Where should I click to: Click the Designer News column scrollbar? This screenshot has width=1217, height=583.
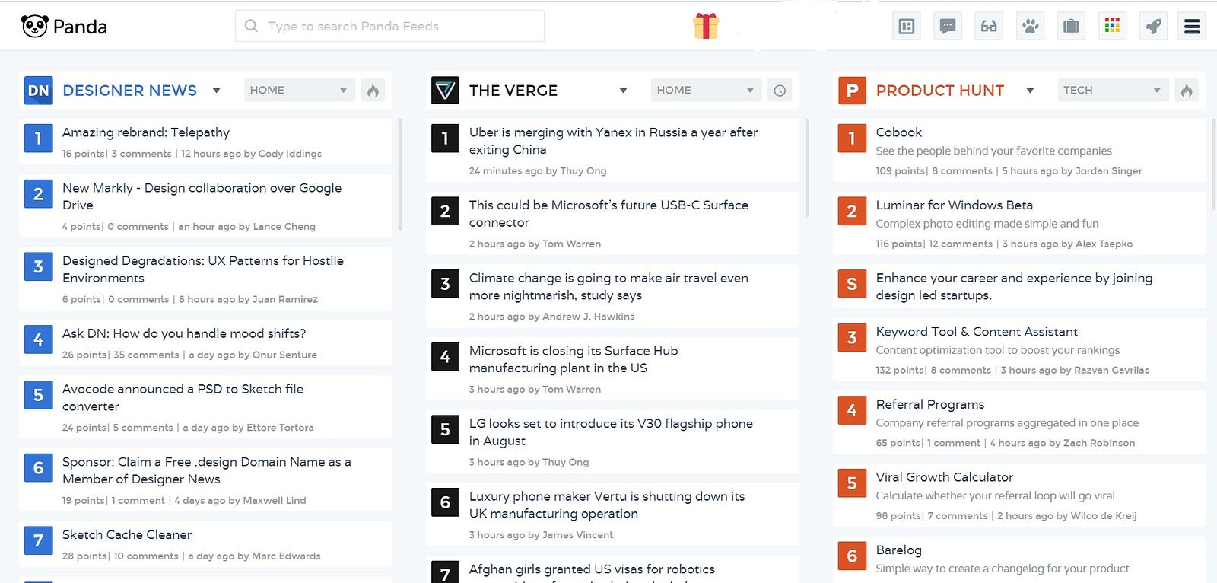pos(399,174)
